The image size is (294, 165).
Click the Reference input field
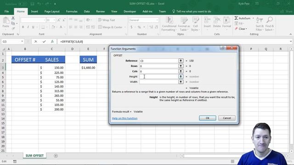[x=159, y=61]
